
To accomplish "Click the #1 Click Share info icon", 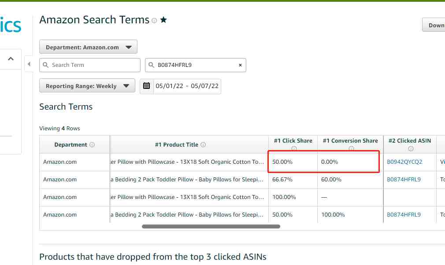I will click(294, 148).
